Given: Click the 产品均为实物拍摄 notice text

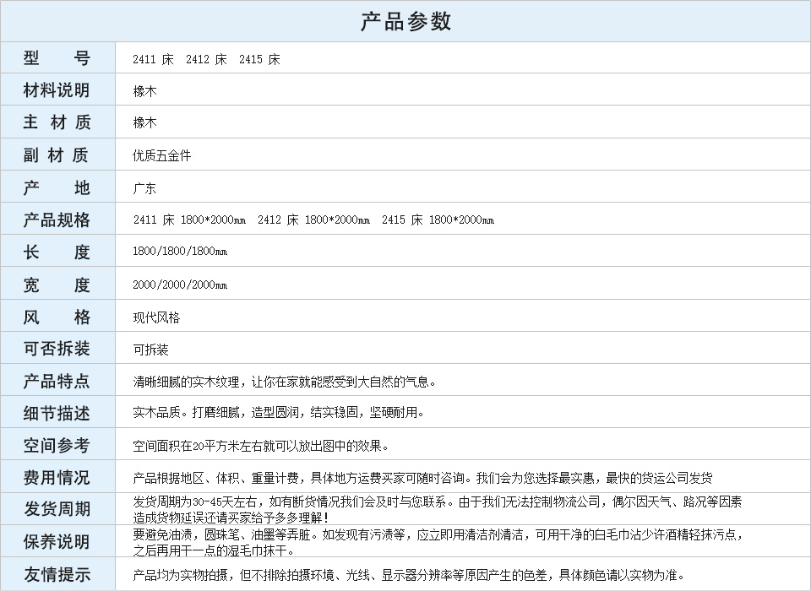Looking at the screenshot, I should [x=409, y=575].
